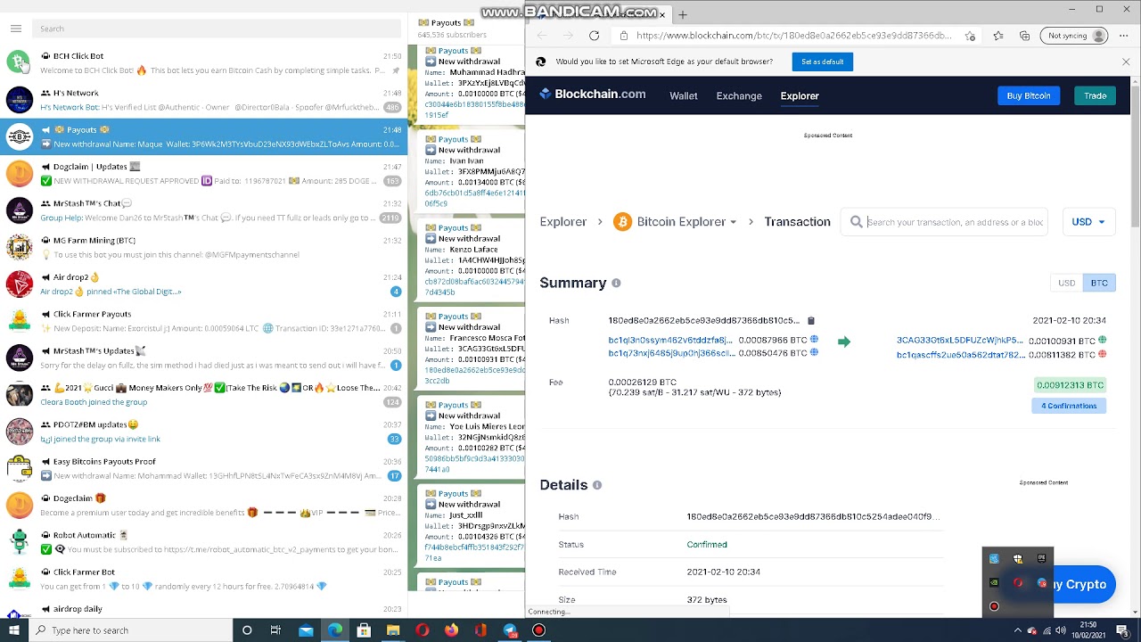The image size is (1141, 642).
Task: Open Telegram from the taskbar
Action: tap(510, 630)
